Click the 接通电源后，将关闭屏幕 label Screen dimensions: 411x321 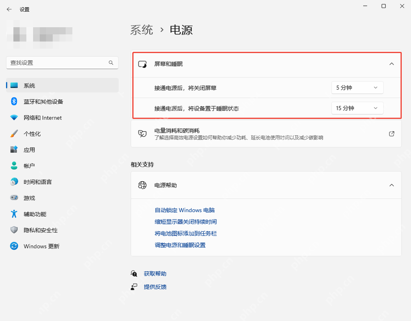tap(185, 88)
